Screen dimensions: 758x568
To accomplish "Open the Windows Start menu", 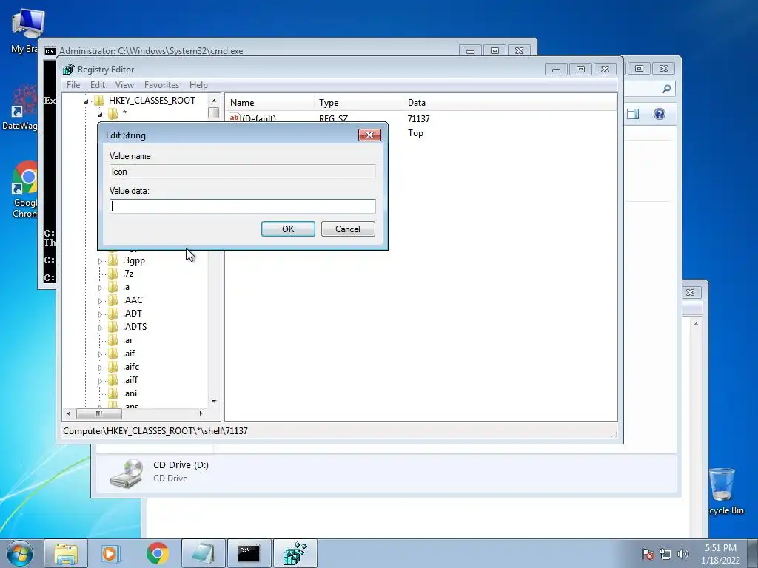I will point(19,553).
